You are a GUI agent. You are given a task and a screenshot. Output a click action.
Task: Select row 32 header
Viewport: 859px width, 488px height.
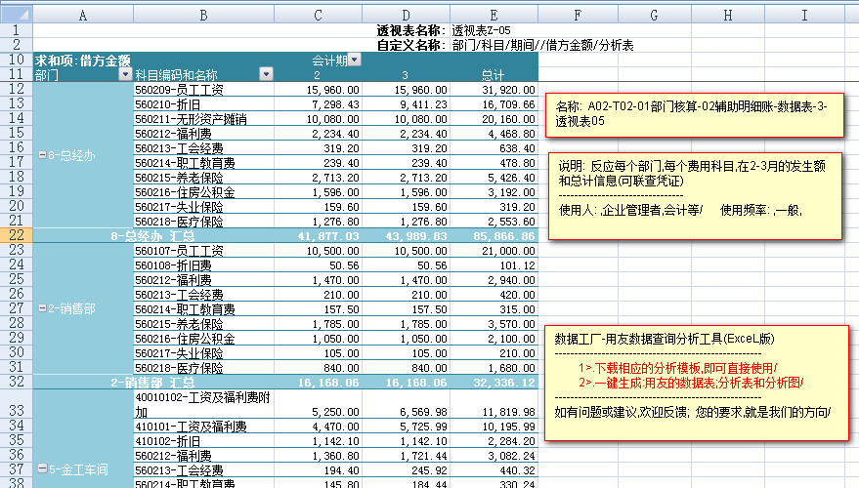click(x=16, y=382)
